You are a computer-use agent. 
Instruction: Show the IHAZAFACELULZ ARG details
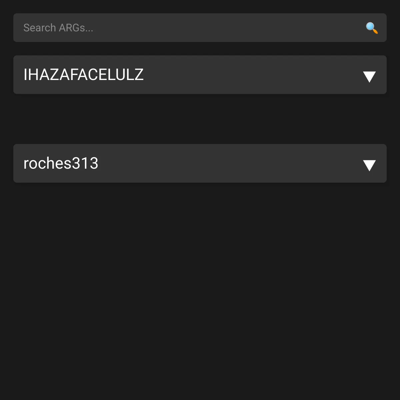pyautogui.click(x=200, y=75)
